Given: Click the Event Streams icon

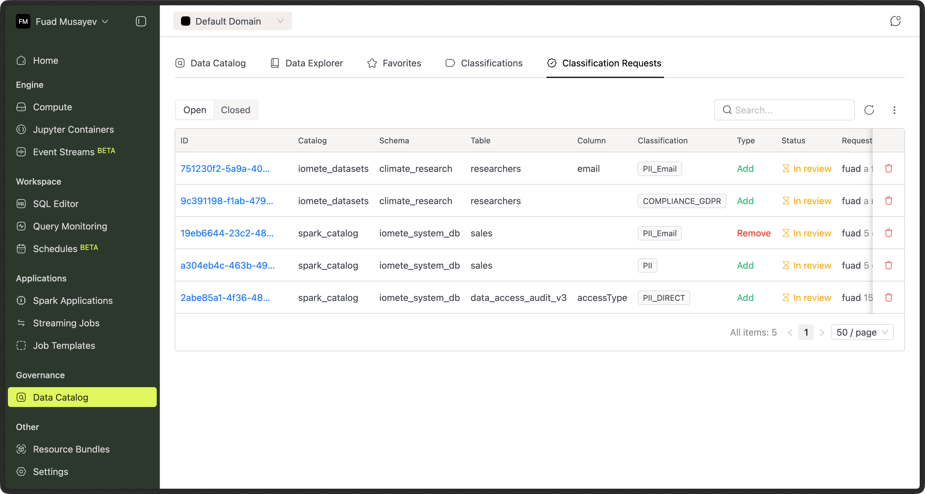Looking at the screenshot, I should click(x=21, y=152).
